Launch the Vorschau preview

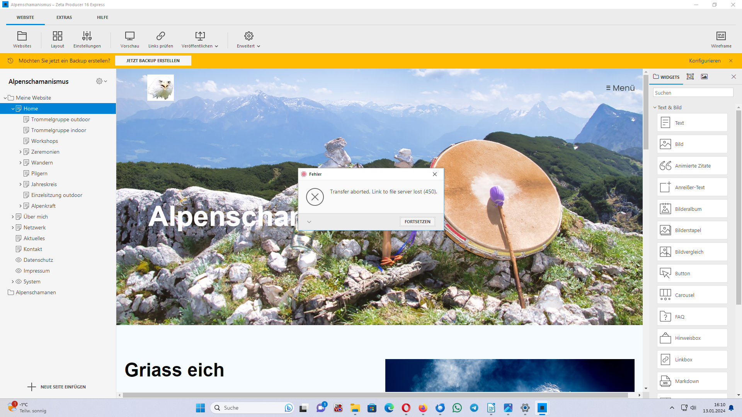coord(130,39)
